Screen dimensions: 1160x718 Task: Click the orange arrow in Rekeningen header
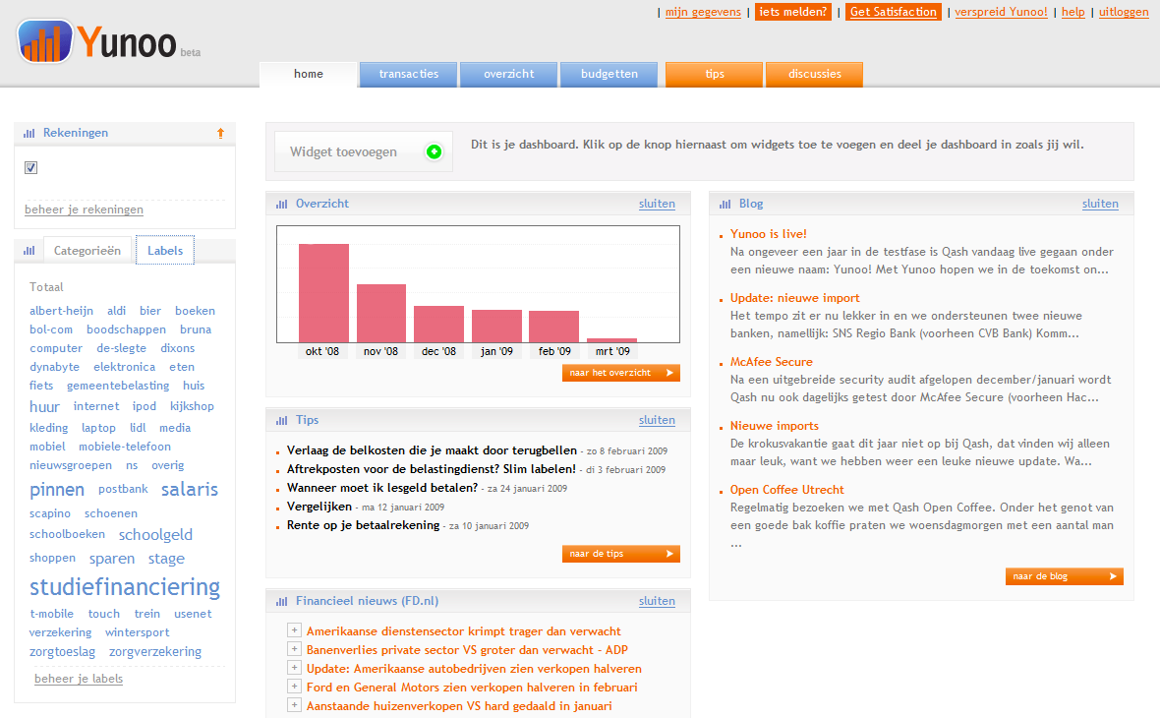pyautogui.click(x=220, y=133)
